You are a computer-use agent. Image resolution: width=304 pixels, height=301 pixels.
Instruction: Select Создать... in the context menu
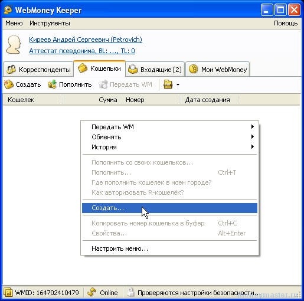pyautogui.click(x=169, y=208)
